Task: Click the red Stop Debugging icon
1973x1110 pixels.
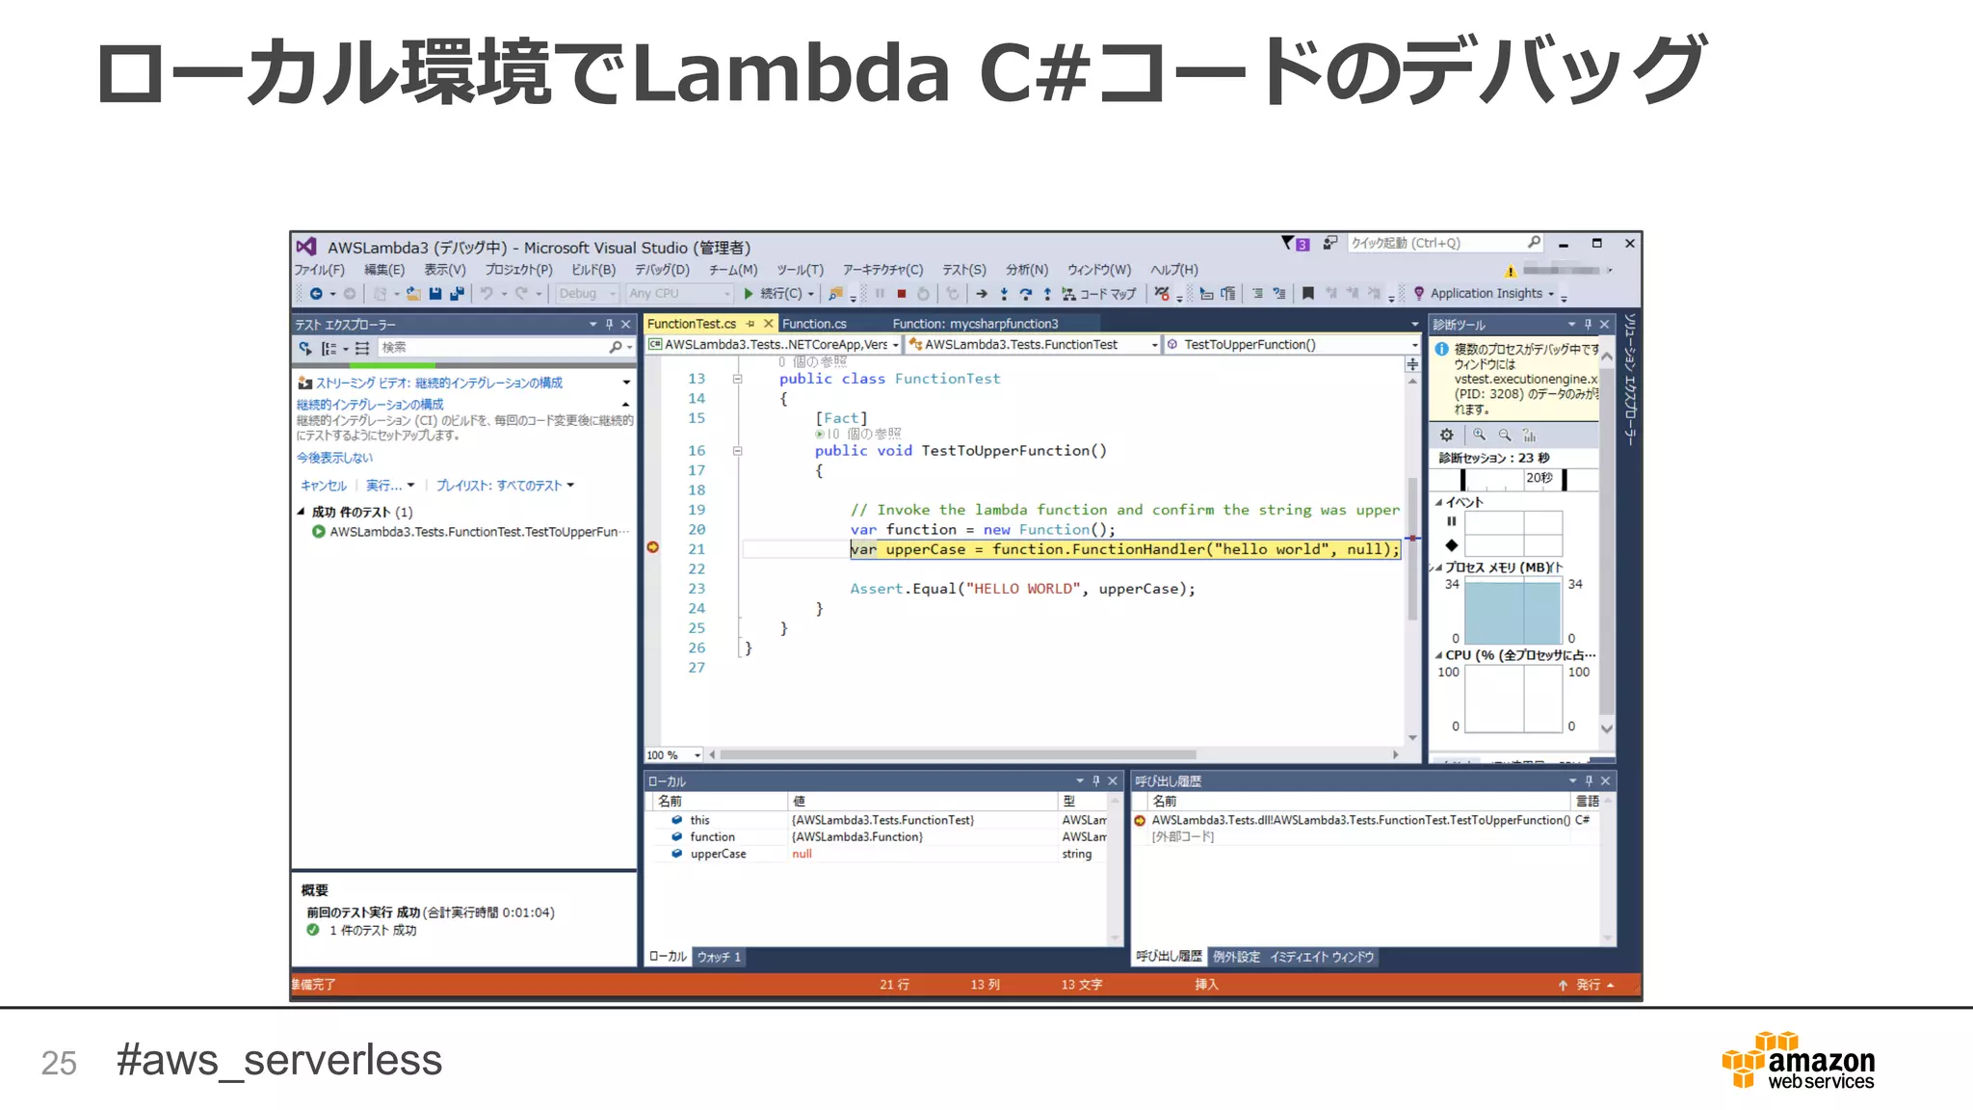Action: pyautogui.click(x=902, y=294)
